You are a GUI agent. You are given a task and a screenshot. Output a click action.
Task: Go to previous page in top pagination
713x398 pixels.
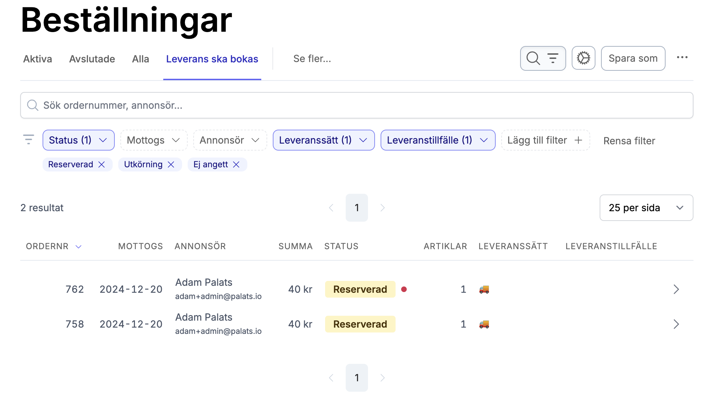[x=331, y=208]
